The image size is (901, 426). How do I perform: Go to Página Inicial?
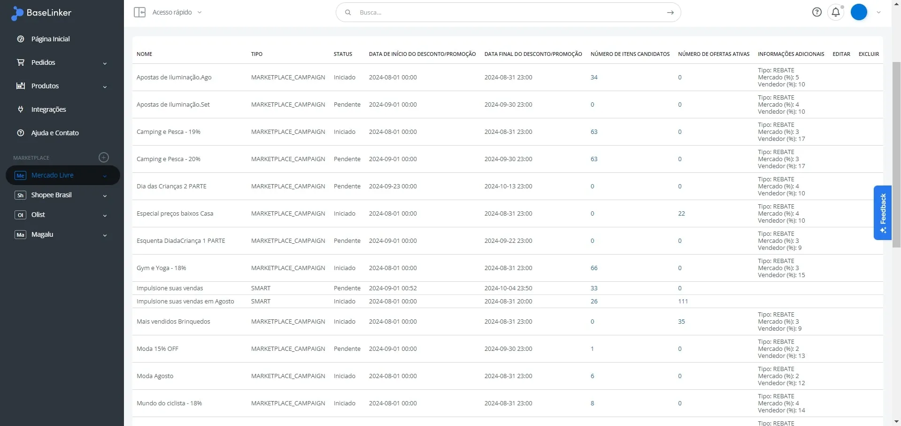pyautogui.click(x=50, y=39)
